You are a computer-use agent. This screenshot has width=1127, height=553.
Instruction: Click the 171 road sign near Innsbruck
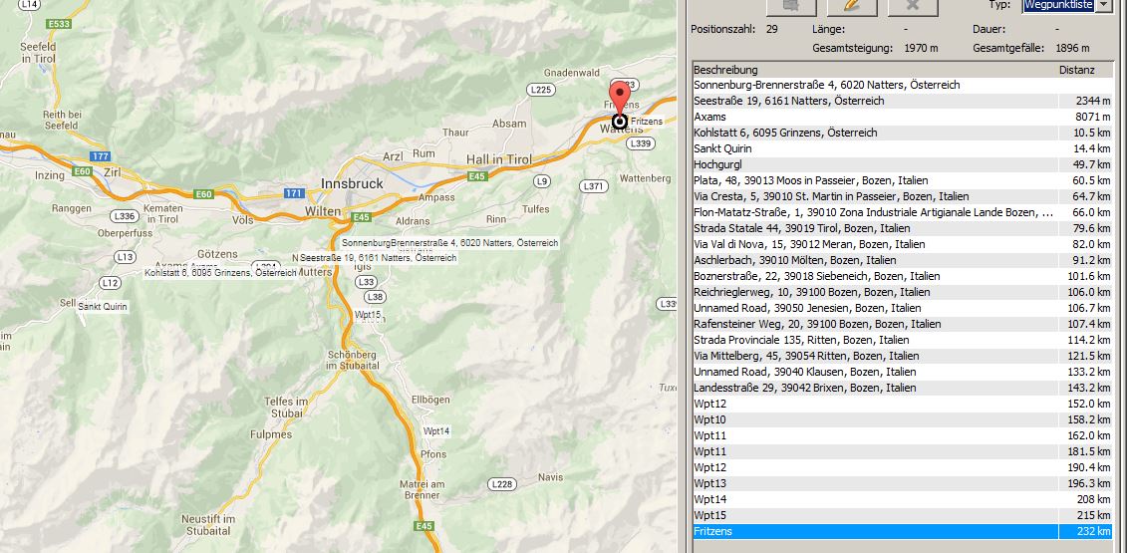coord(293,192)
